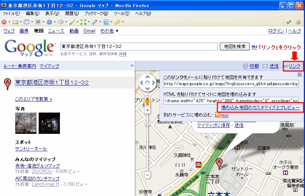Open dropdown arrow next to Disable icon
Screen dimensions: 305x196
[9, 22]
